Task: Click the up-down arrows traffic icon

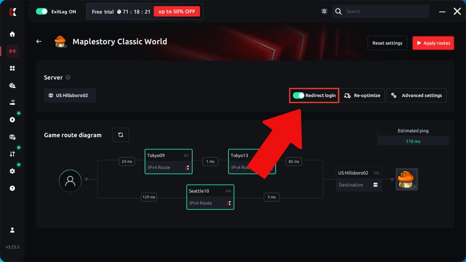Action: (x=12, y=154)
